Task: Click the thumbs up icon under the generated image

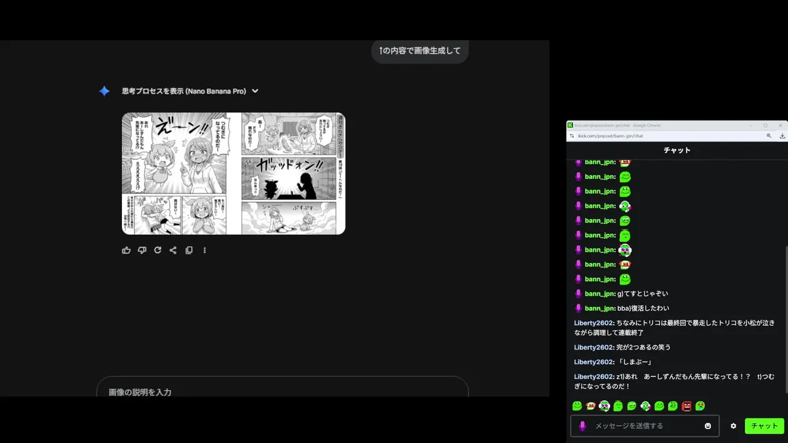Action: tap(126, 250)
